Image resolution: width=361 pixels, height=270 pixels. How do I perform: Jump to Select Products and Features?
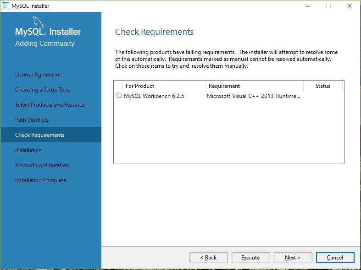point(50,105)
